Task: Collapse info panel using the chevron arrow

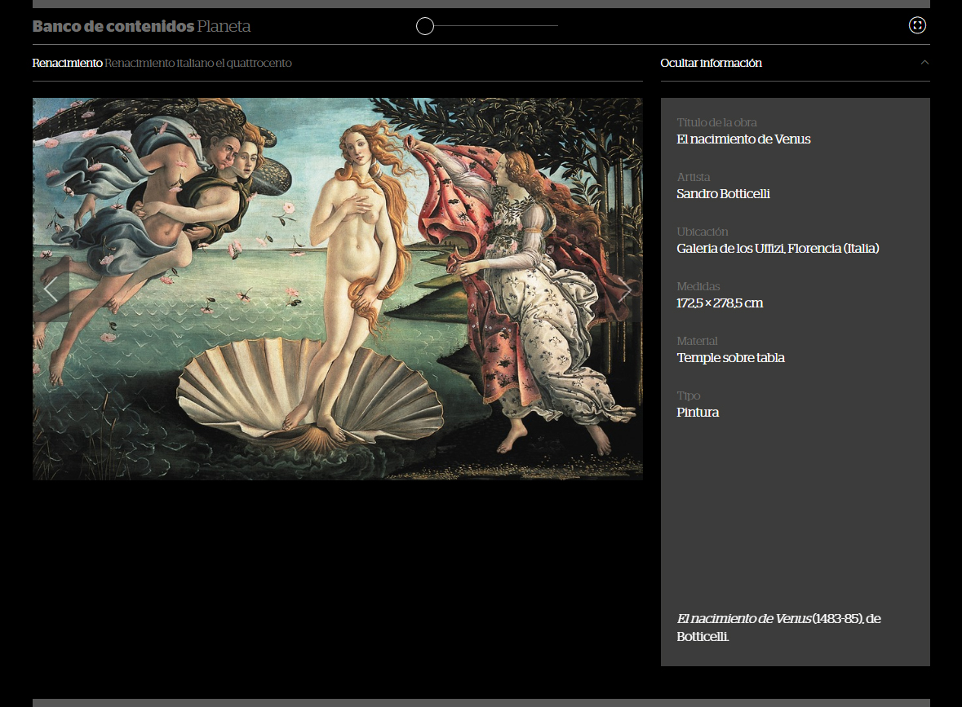Action: (924, 63)
